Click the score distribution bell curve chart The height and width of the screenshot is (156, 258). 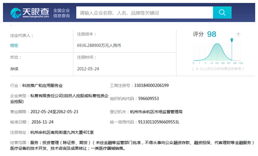pyautogui.click(x=217, y=52)
